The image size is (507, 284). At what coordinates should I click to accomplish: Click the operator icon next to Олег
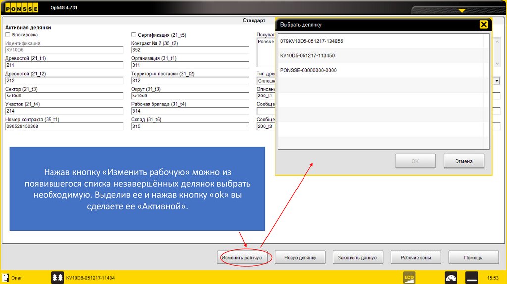[5, 278]
